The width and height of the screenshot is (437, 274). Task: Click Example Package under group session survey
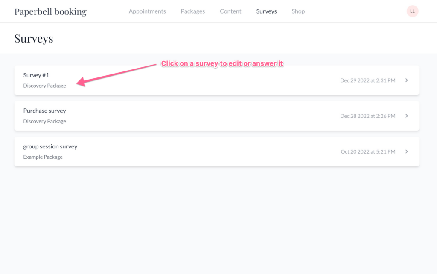[43, 157]
